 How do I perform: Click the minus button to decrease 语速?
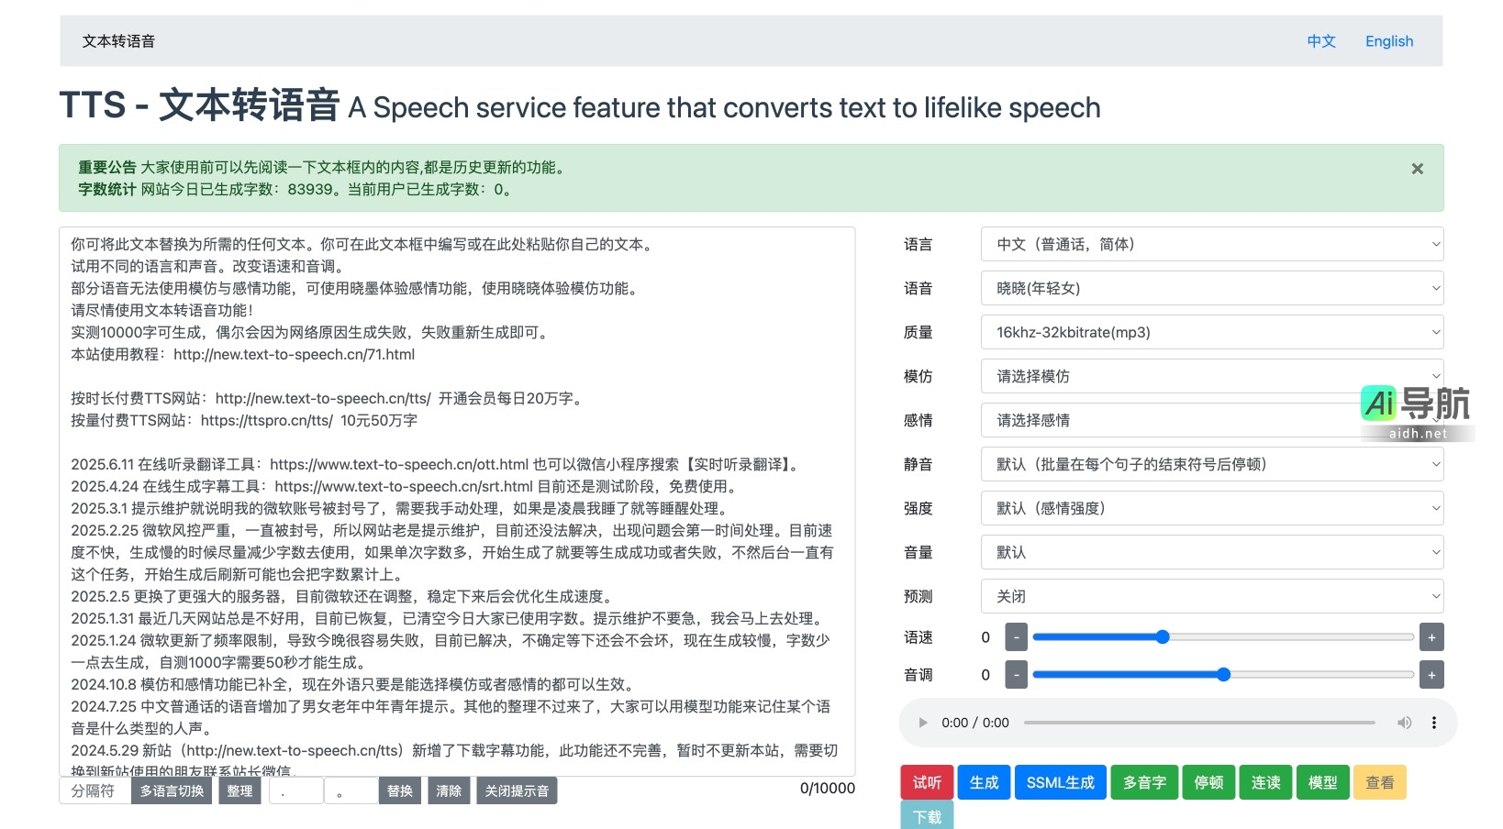pos(1016,636)
